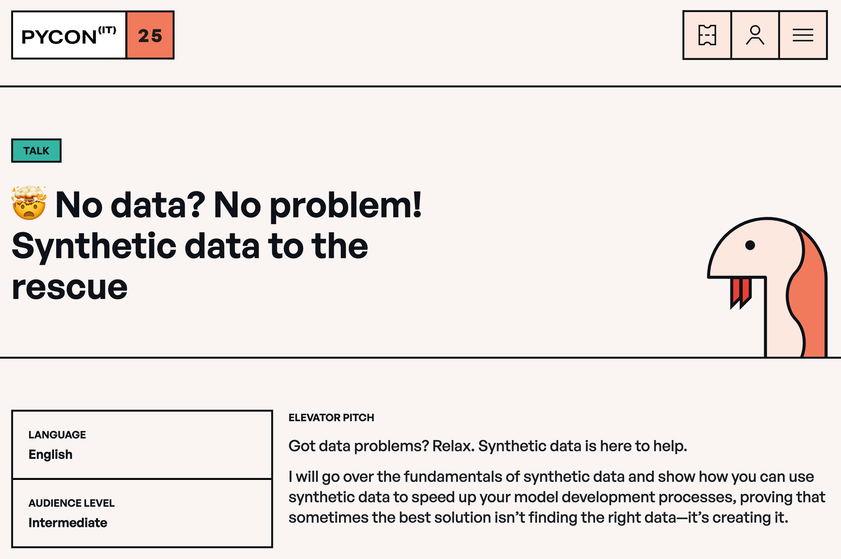
Task: Click the exploding head emoji
Action: point(29,203)
